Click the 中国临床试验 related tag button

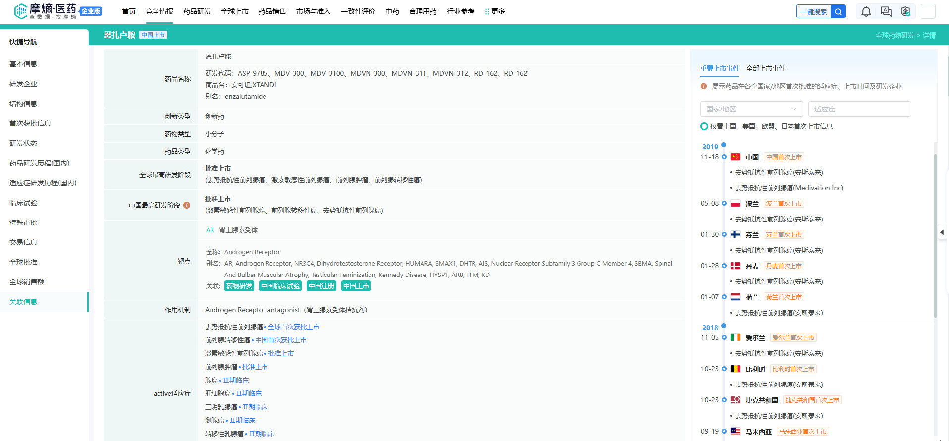(x=280, y=286)
